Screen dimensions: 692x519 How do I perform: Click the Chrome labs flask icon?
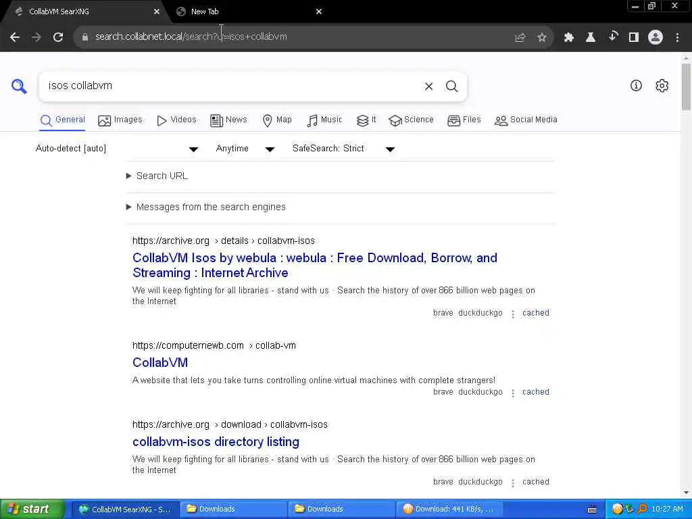click(591, 38)
